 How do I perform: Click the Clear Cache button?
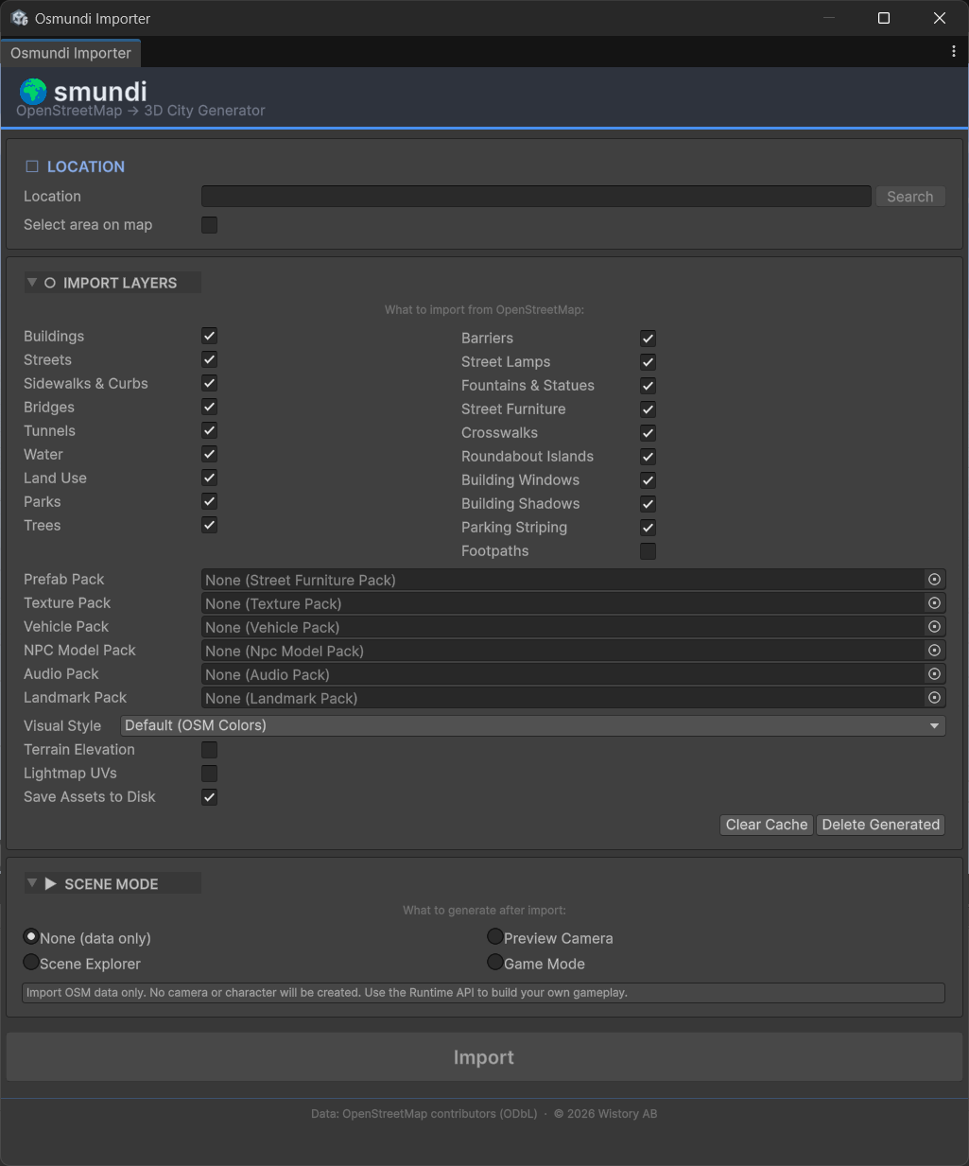(766, 825)
